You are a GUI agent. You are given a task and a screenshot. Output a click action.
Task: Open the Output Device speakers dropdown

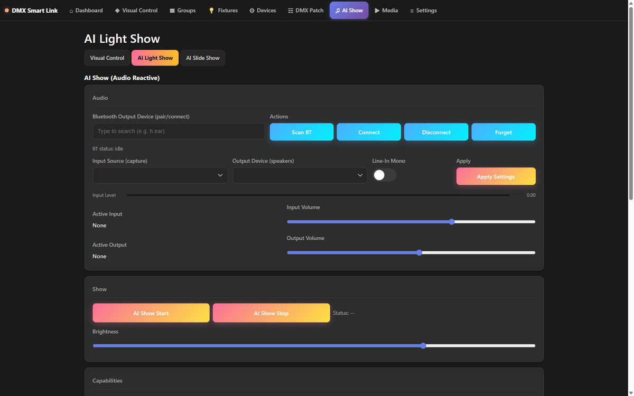pos(300,175)
